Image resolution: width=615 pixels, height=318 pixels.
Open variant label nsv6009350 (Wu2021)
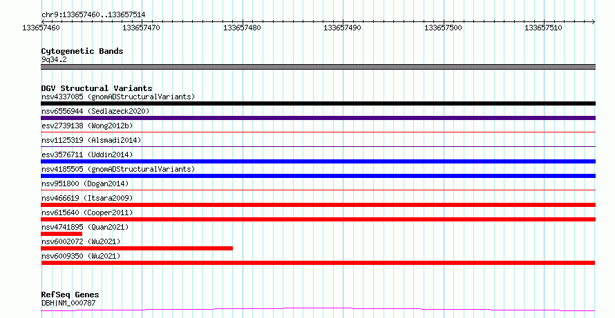pyautogui.click(x=81, y=256)
